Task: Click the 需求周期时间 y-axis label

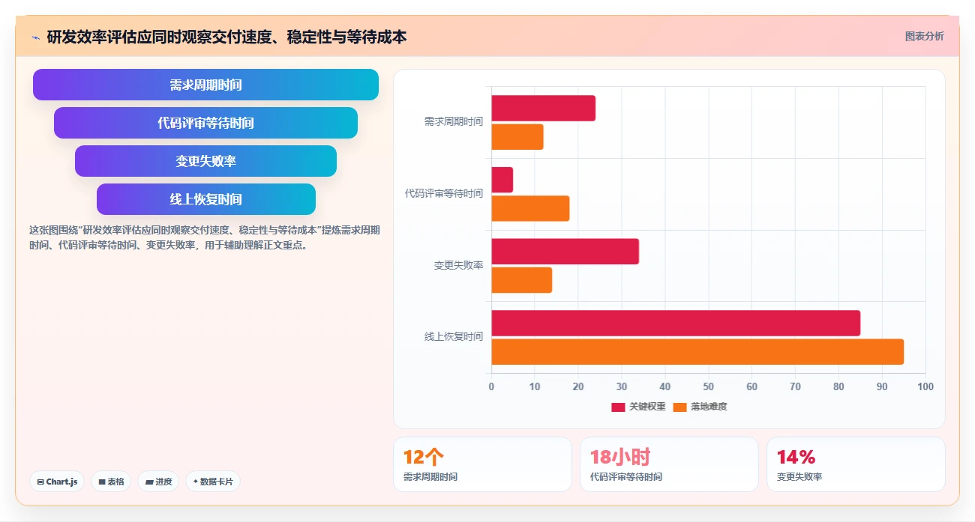Action: pyautogui.click(x=454, y=121)
